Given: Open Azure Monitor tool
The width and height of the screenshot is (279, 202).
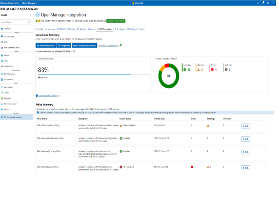Looking at the screenshot, I should (x=7, y=87).
